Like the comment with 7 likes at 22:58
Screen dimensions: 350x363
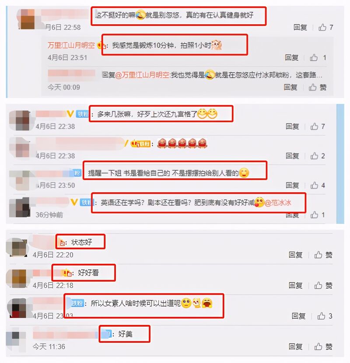click(322, 27)
